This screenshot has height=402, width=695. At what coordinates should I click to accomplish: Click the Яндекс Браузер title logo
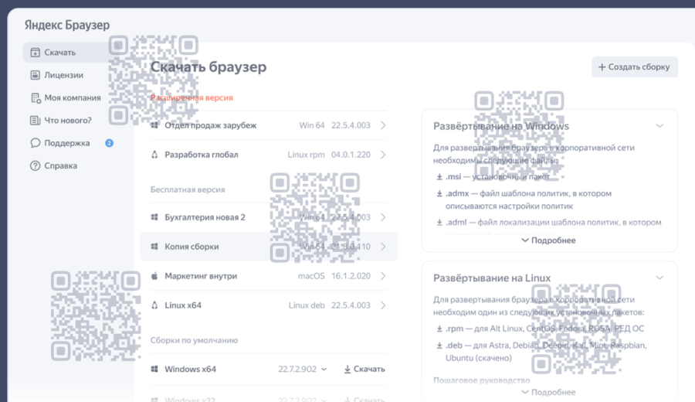click(x=67, y=25)
